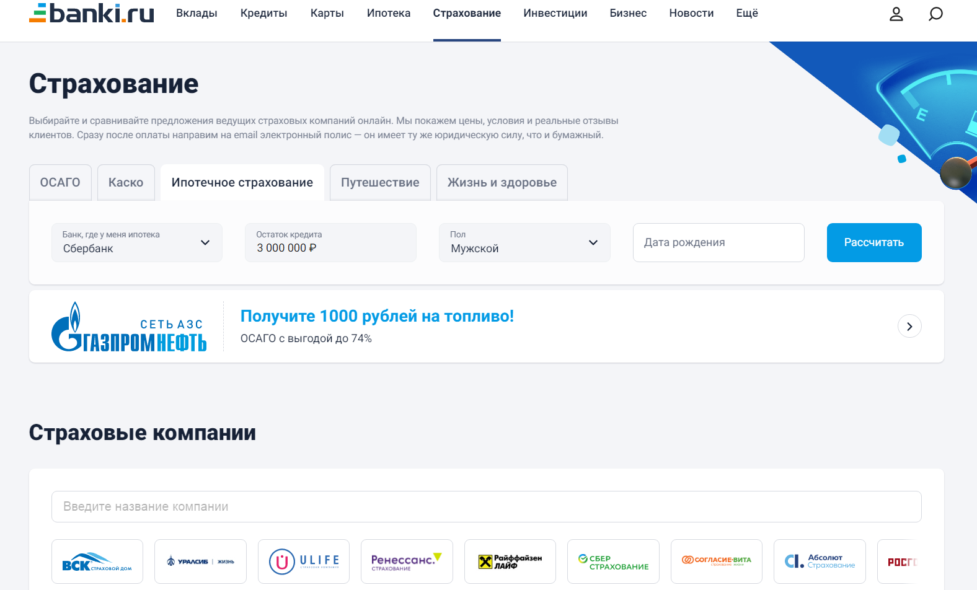This screenshot has height=590, width=977.
Task: Focus the Остаток кредита amount field
Action: pos(330,242)
